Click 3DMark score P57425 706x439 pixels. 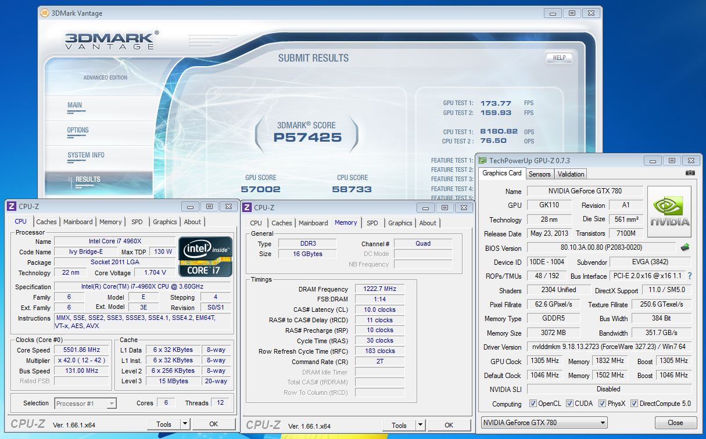coord(307,138)
